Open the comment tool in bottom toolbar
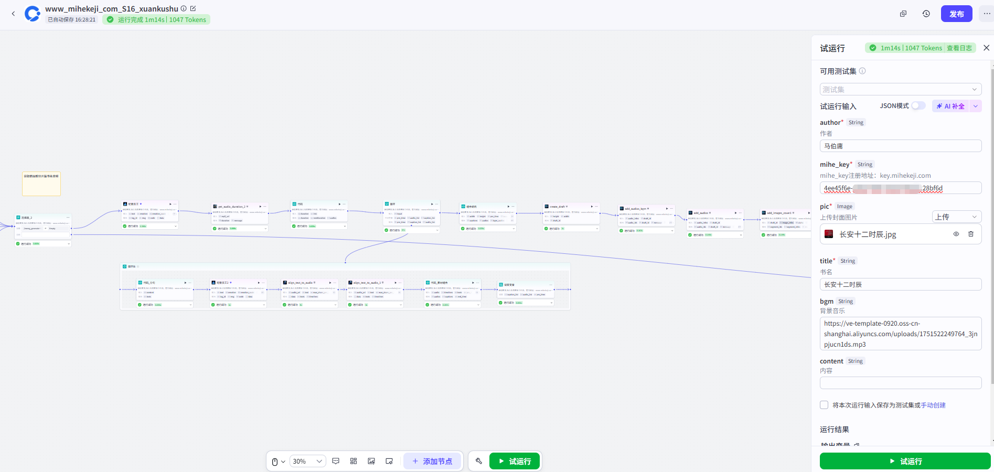The height and width of the screenshot is (472, 994). coord(336,461)
